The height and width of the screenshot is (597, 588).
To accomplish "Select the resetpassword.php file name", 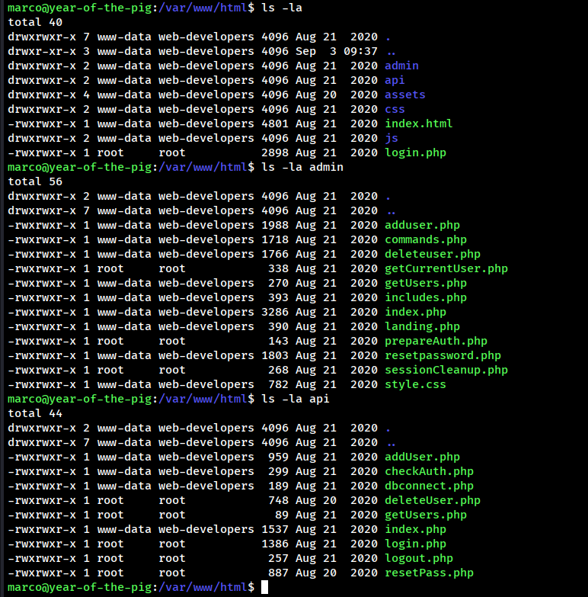I will coord(443,355).
